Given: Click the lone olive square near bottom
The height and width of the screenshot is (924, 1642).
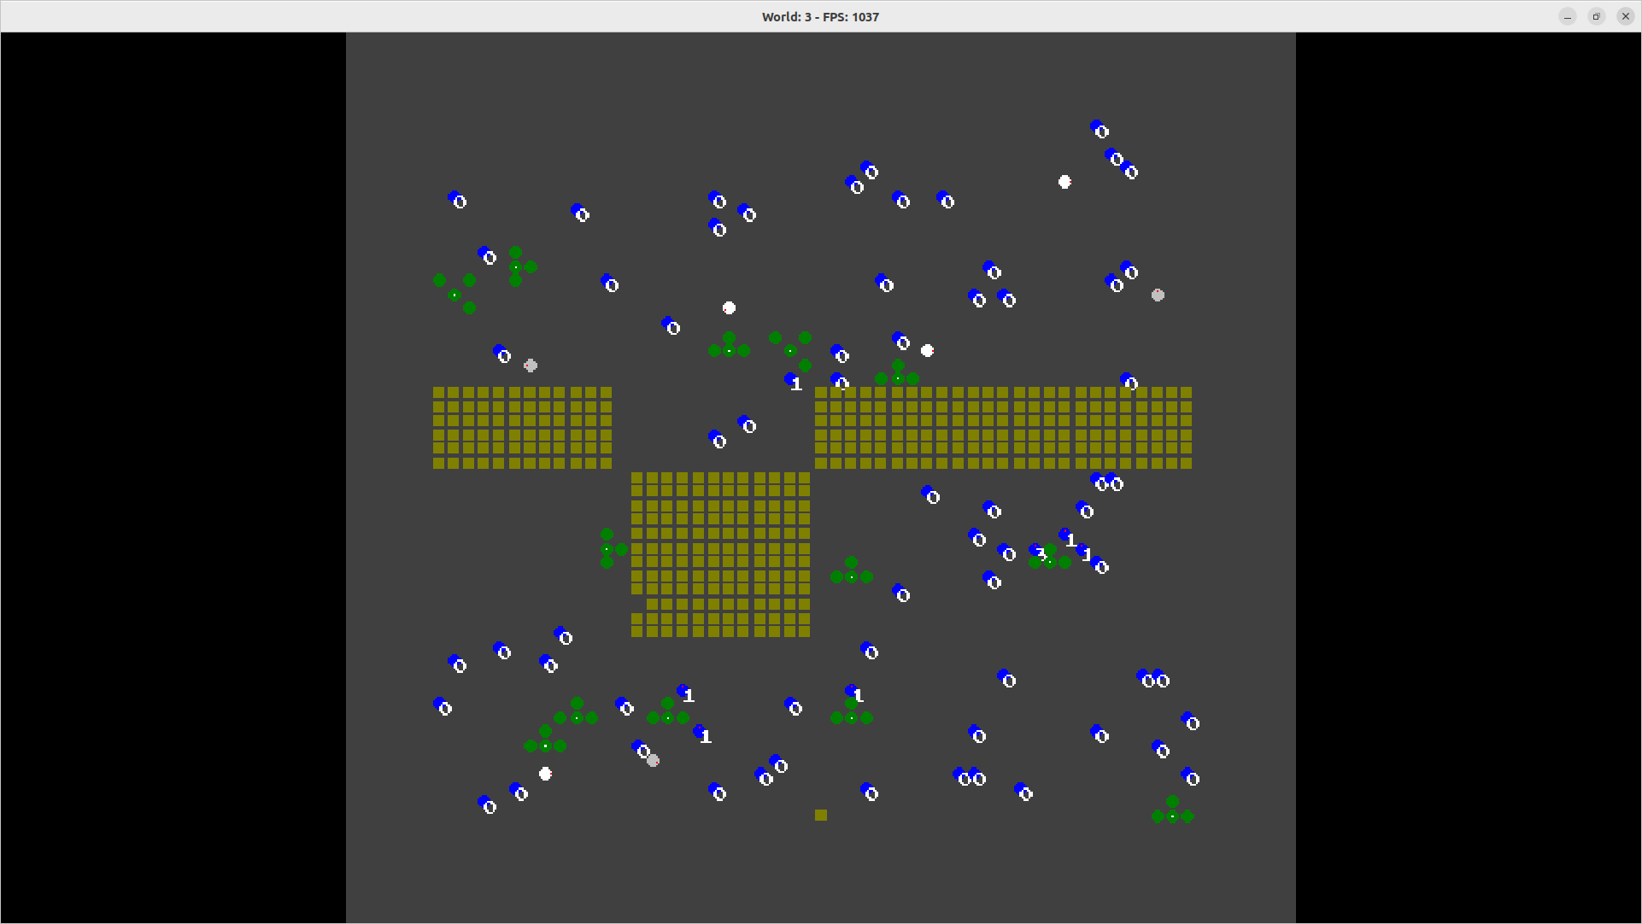Looking at the screenshot, I should 821,816.
